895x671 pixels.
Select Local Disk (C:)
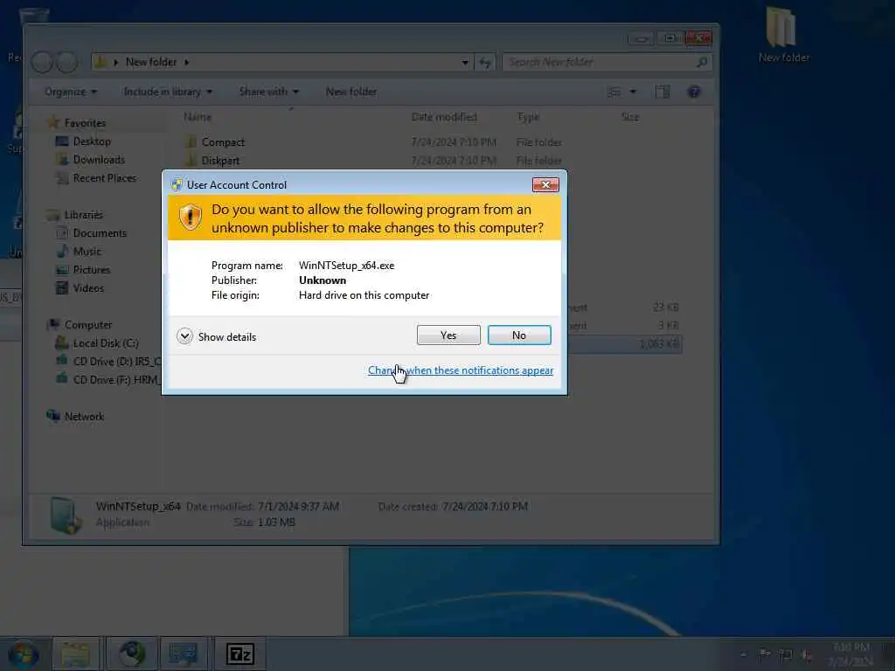106,342
